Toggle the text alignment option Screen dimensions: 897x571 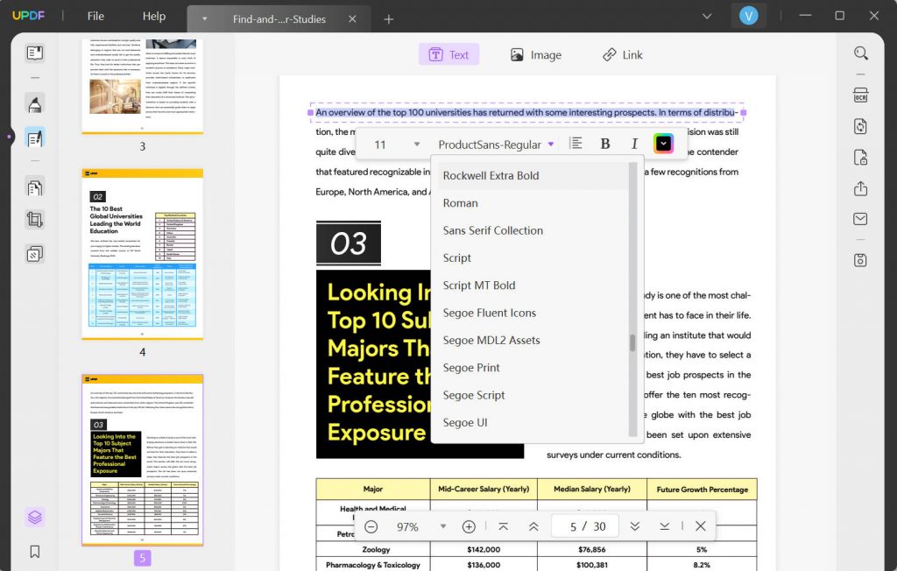[576, 143]
